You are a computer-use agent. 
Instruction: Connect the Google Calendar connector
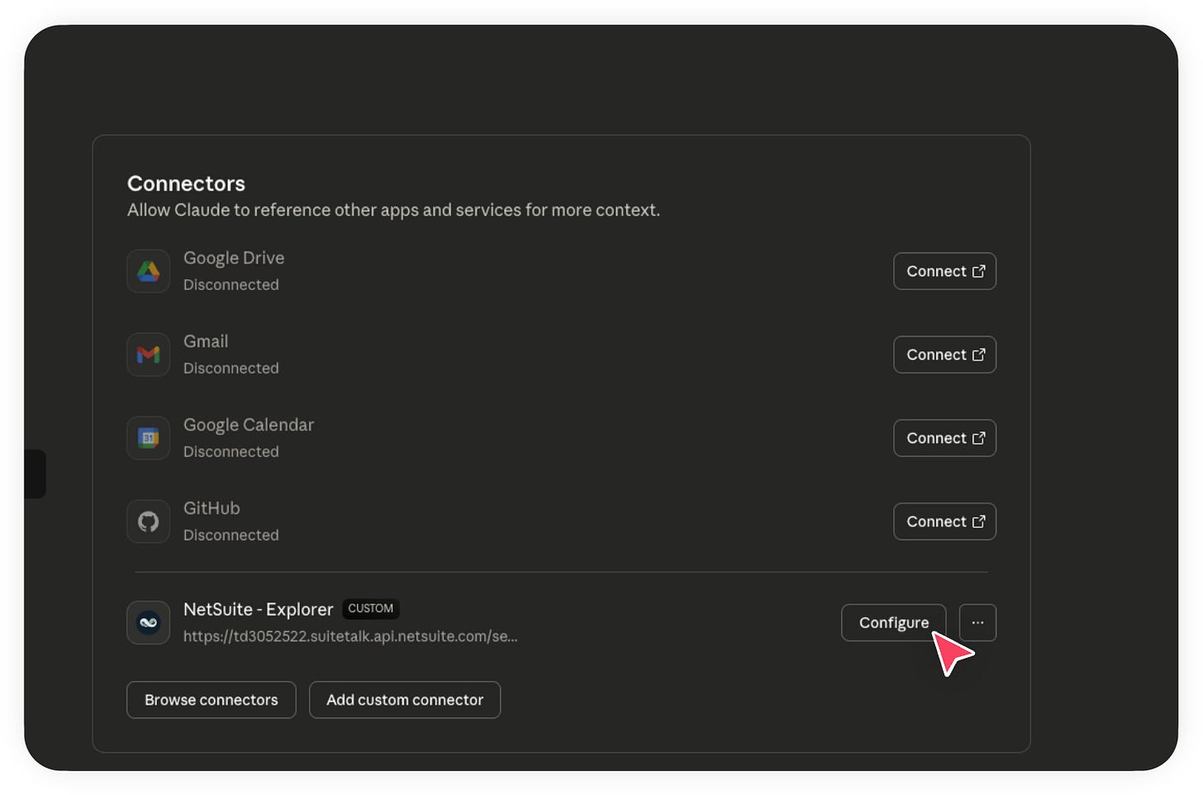click(x=944, y=438)
